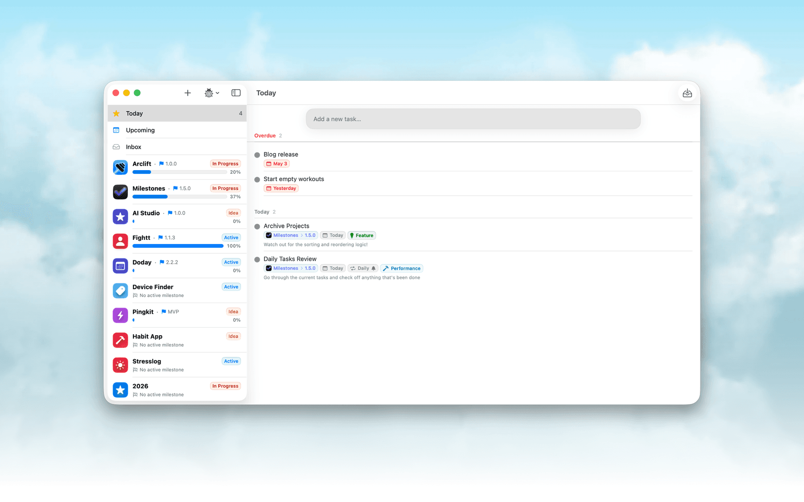
Task: Click the Today star icon in sidebar
Action: pyautogui.click(x=116, y=113)
